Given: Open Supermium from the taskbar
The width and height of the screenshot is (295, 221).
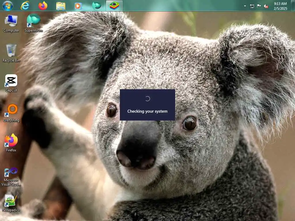Looking at the screenshot, I should [x=97, y=5].
